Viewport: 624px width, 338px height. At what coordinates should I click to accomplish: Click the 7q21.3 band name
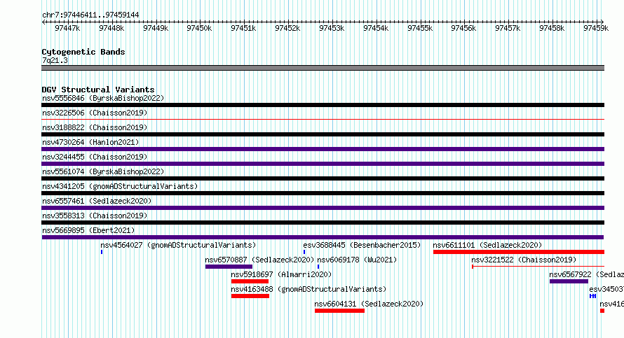pyautogui.click(x=55, y=61)
